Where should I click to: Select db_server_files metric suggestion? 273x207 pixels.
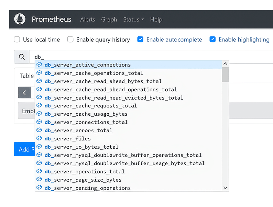click(x=129, y=139)
